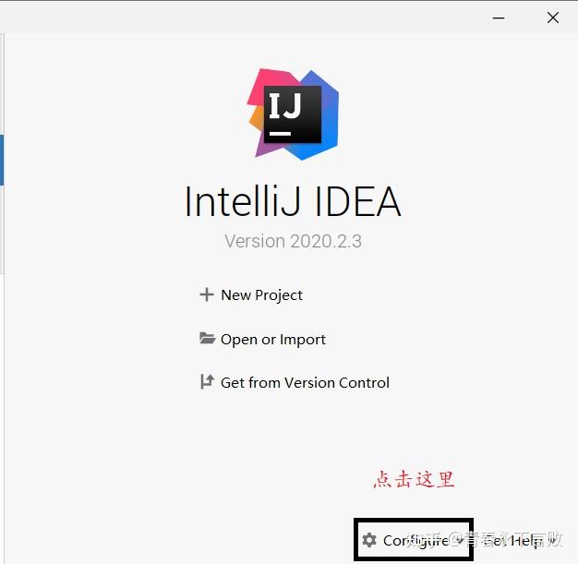
Task: Click the thin gray bar at the left edge
Action: point(2,153)
